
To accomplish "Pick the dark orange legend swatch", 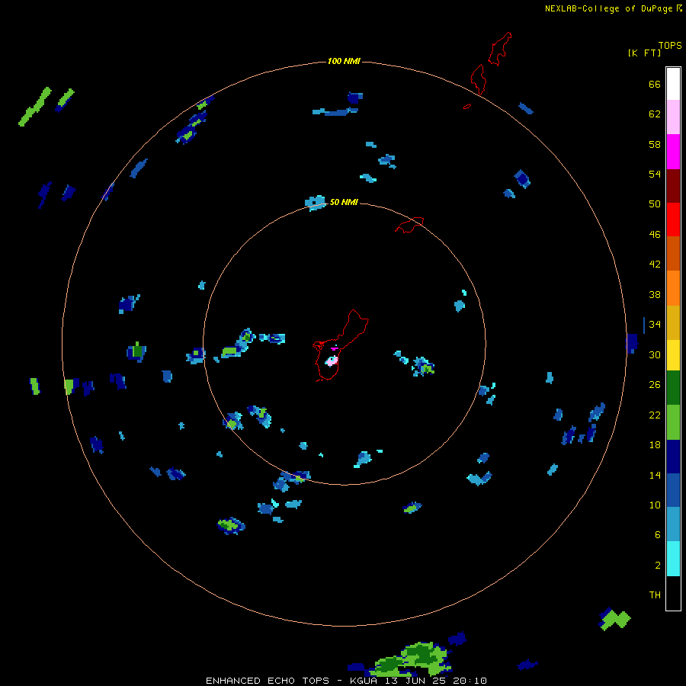I will click(x=673, y=253).
